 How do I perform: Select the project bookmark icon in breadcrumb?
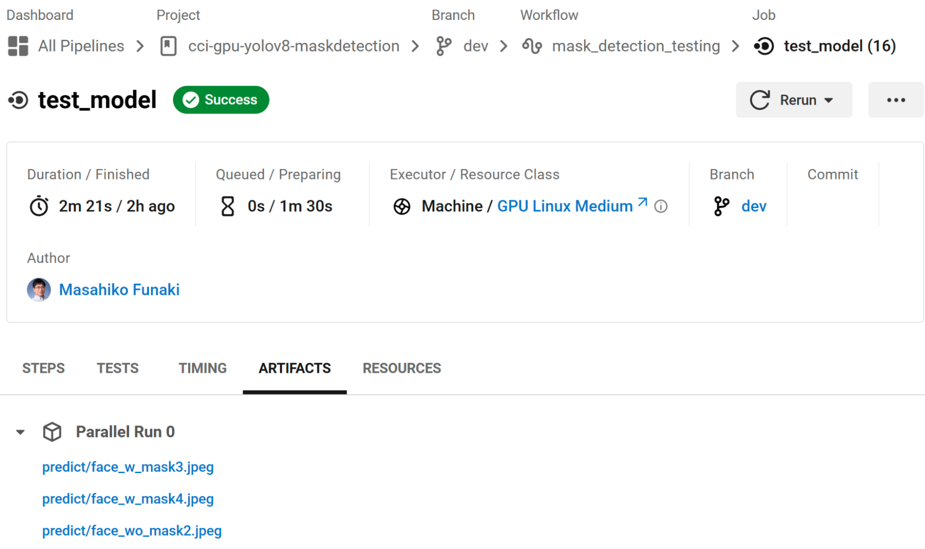tap(169, 46)
